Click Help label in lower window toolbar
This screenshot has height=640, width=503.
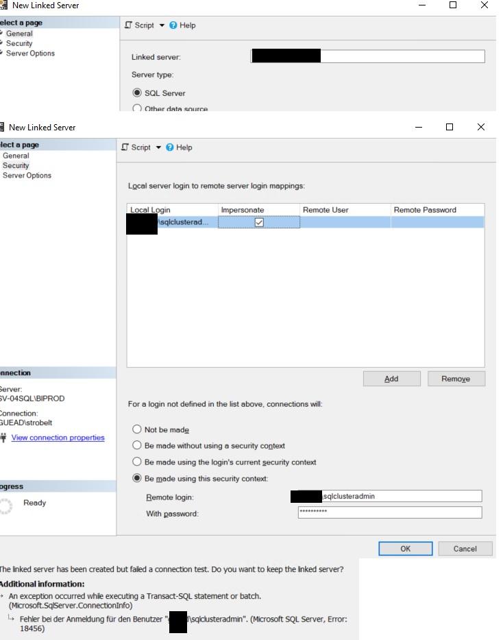[x=184, y=147]
